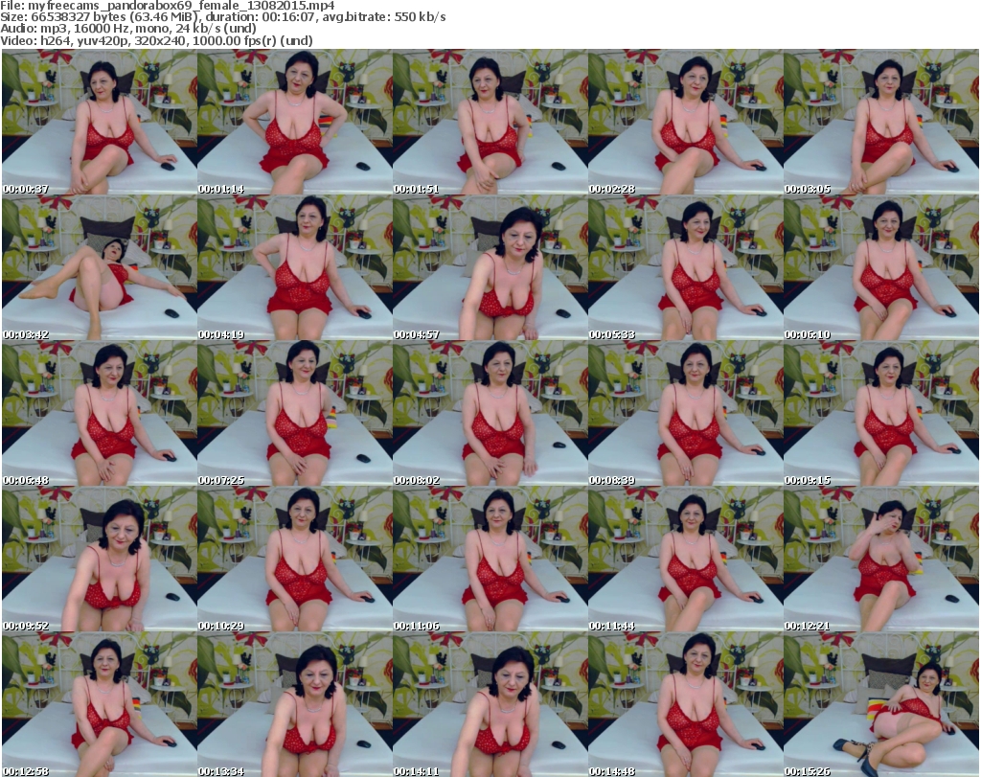Click the 'Video: h264, yuv420p' info line

click(156, 40)
